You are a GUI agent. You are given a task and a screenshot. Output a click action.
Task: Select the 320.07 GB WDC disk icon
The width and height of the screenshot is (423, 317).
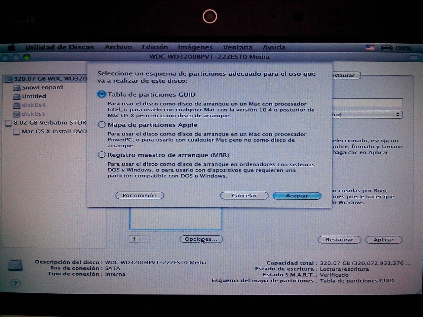click(x=8, y=79)
